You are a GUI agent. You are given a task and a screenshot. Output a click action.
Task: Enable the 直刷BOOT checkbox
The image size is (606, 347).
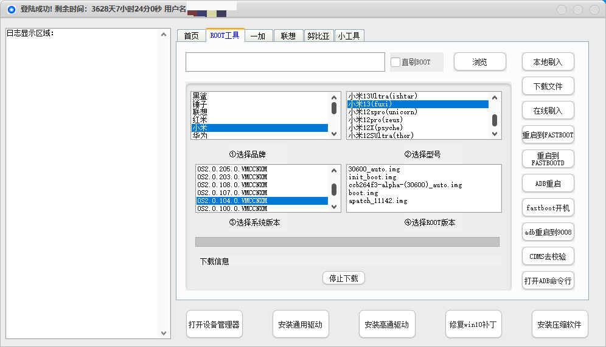(x=395, y=62)
